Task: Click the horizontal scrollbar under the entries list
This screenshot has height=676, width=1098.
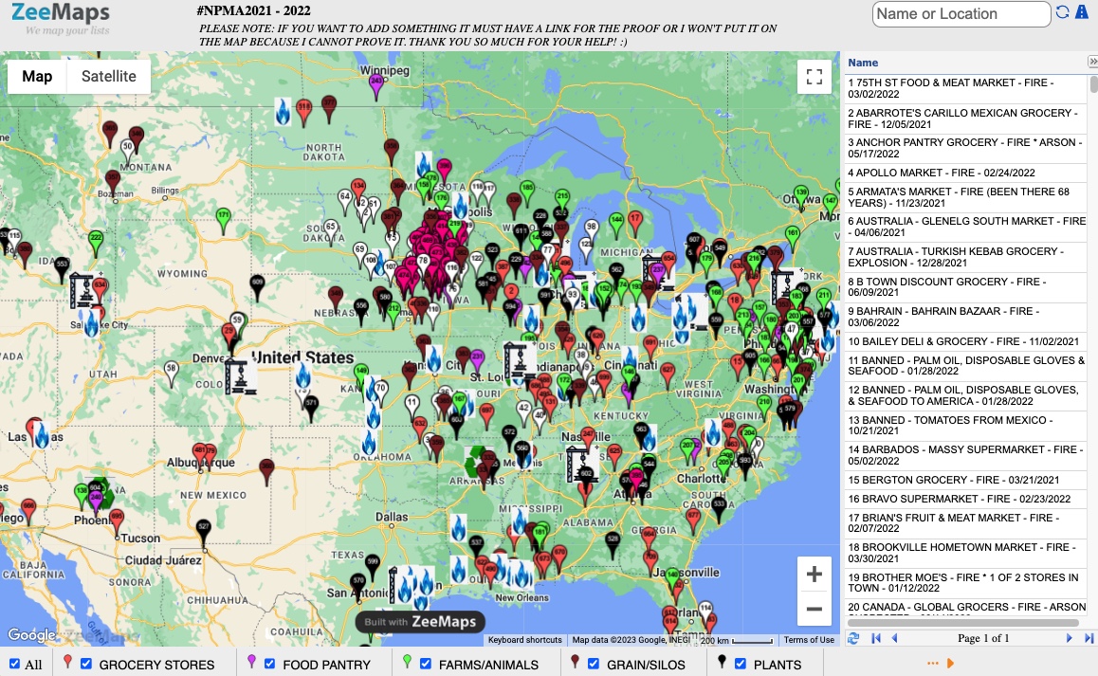Action: pos(962,622)
